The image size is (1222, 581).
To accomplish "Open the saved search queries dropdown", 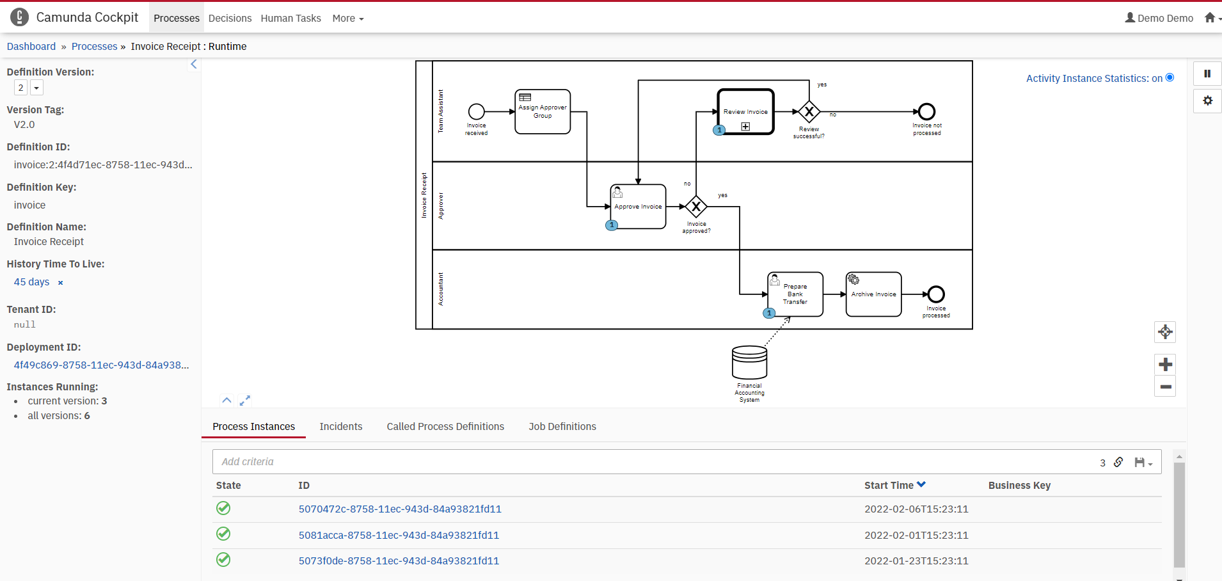I will tap(1143, 462).
